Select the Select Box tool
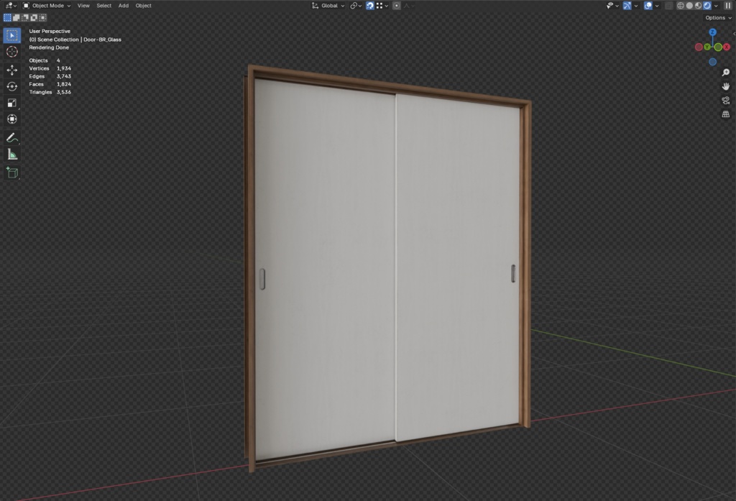736x501 pixels. pyautogui.click(x=12, y=35)
